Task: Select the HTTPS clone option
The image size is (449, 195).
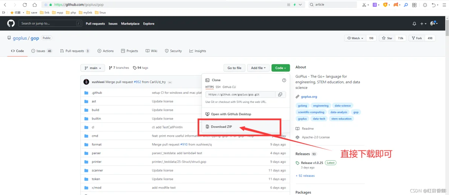Action: pyautogui.click(x=210, y=87)
